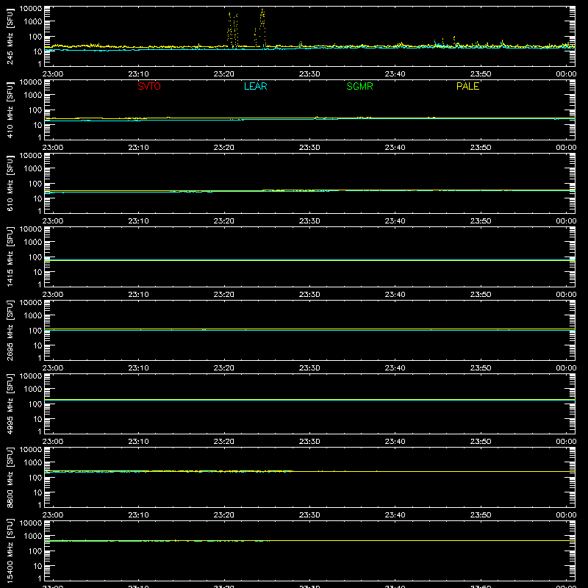Viewport: 588px width, 588px height.
Task: Click the 10000 y-axis label of the 15400 MHz plot
Action: tap(31, 523)
